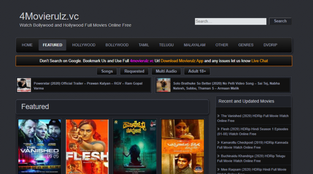Viewport: 313px width, 174px height.
Task: Open the Live Chat link
Action: 259,61
